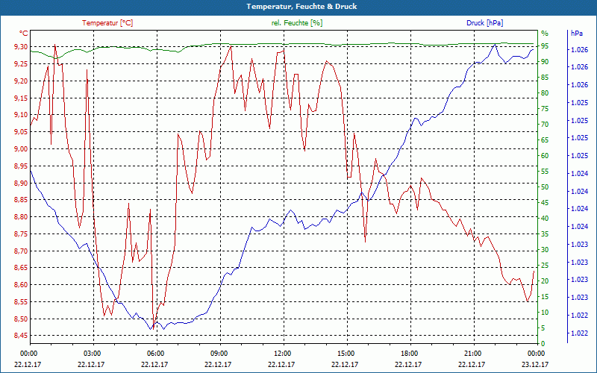Click the '9,10' temperature axis value
Screen dimensions: 597x373
tap(21, 115)
